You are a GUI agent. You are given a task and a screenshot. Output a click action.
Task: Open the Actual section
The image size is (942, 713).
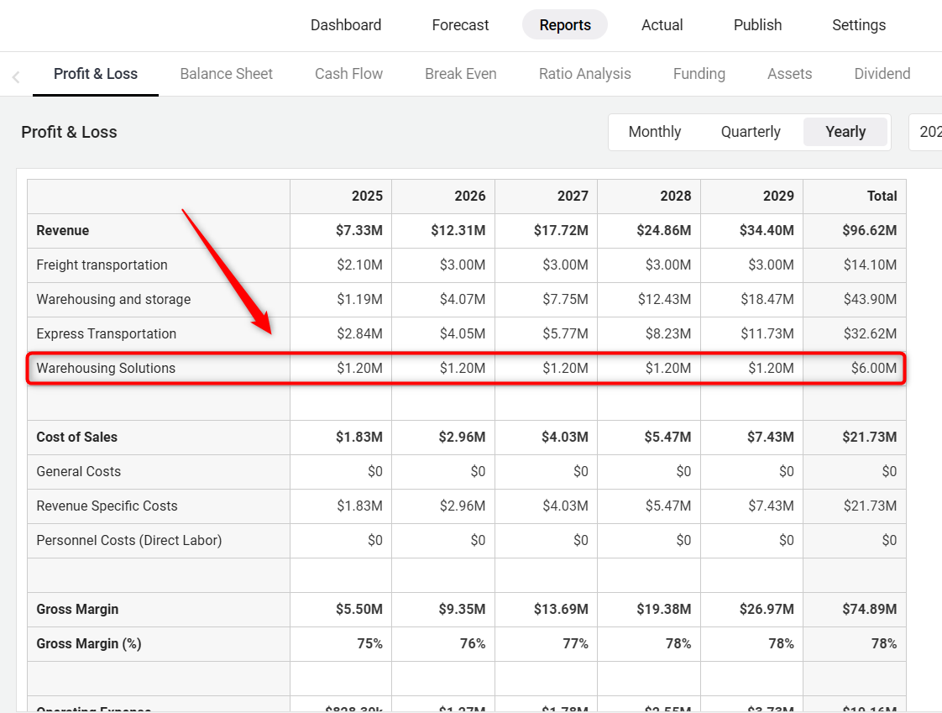click(x=662, y=25)
